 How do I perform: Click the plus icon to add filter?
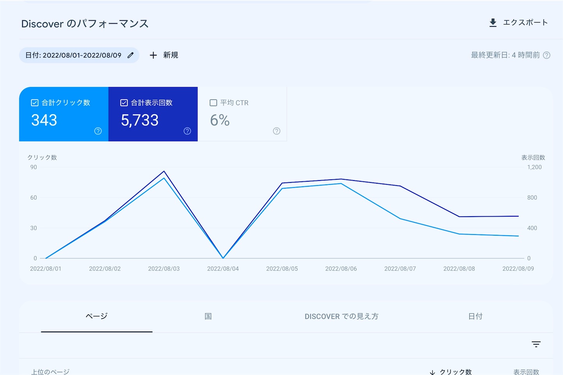tap(153, 55)
